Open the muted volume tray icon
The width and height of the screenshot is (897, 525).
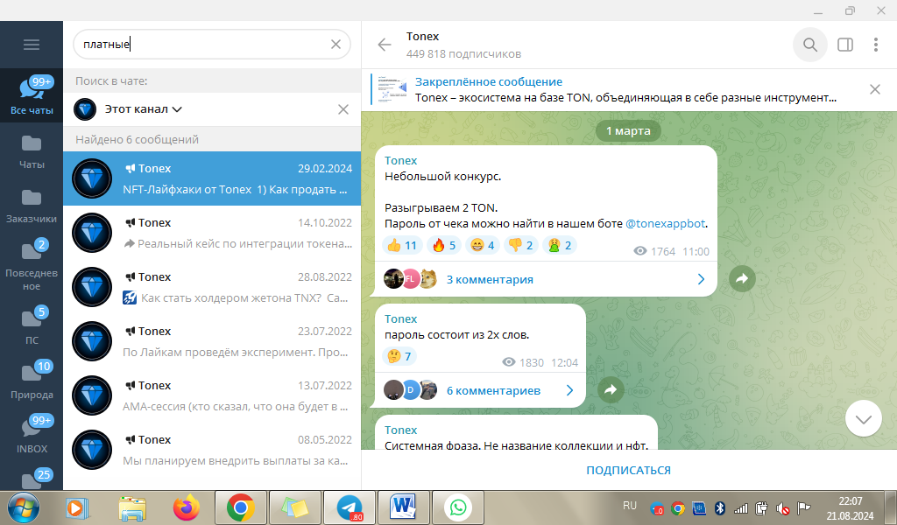pyautogui.click(x=782, y=507)
